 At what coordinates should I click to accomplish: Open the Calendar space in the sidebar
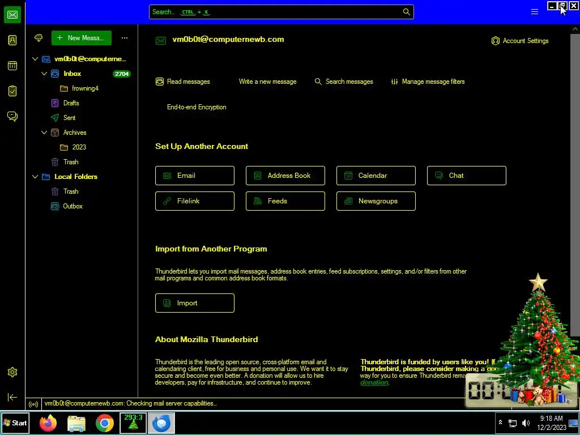[x=12, y=66]
